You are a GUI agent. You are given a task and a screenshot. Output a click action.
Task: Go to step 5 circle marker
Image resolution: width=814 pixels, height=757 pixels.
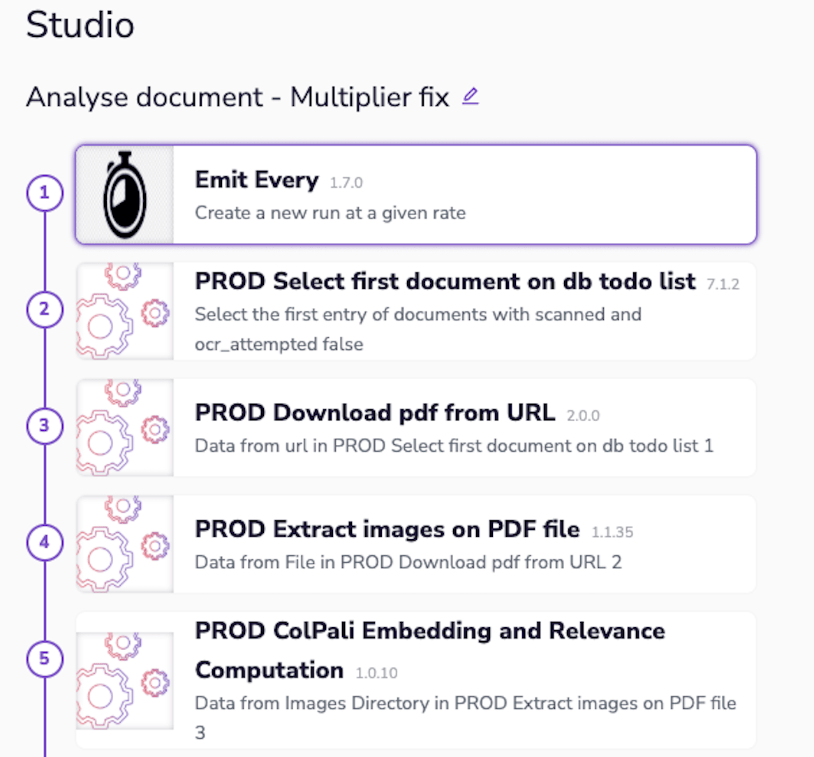click(x=45, y=659)
